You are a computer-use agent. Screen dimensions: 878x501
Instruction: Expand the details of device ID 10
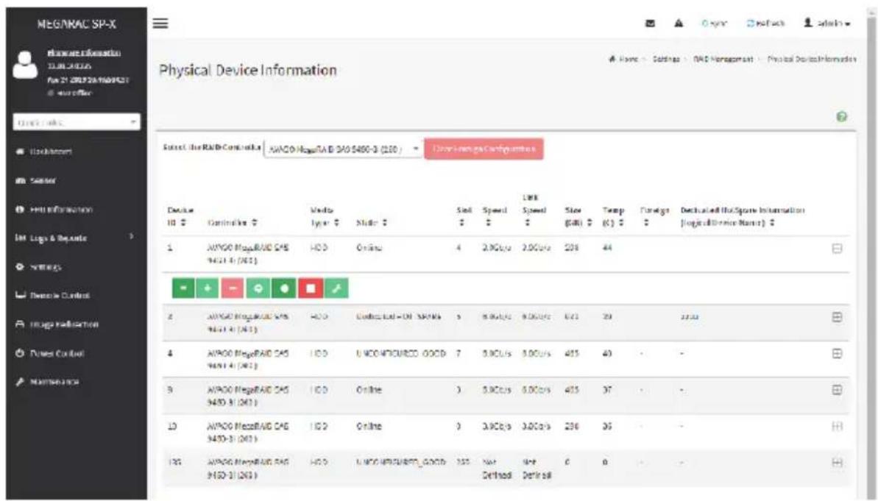coord(837,427)
